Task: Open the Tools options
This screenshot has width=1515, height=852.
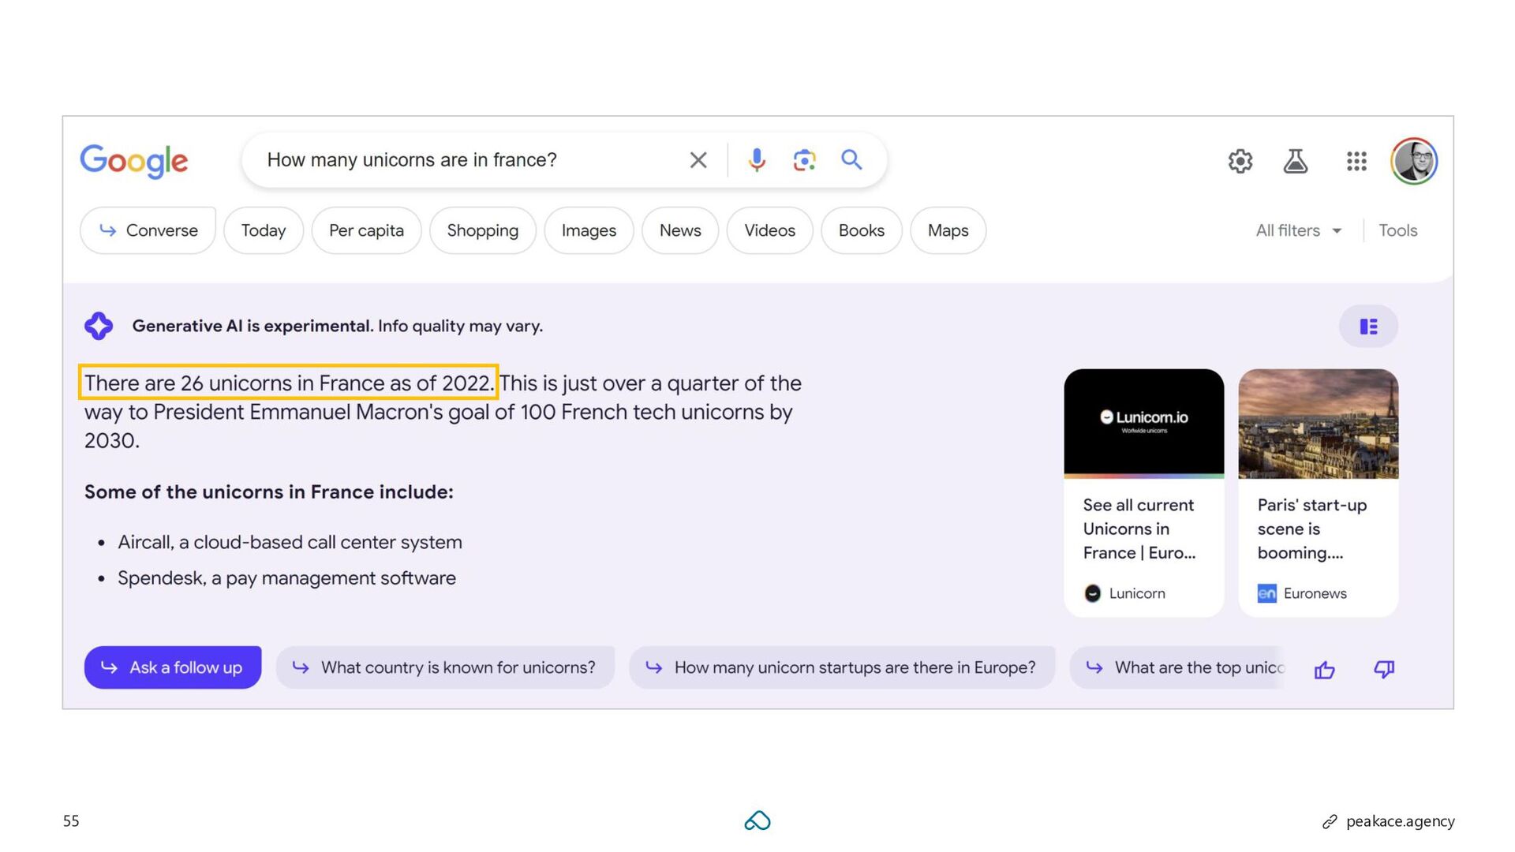Action: pos(1397,230)
